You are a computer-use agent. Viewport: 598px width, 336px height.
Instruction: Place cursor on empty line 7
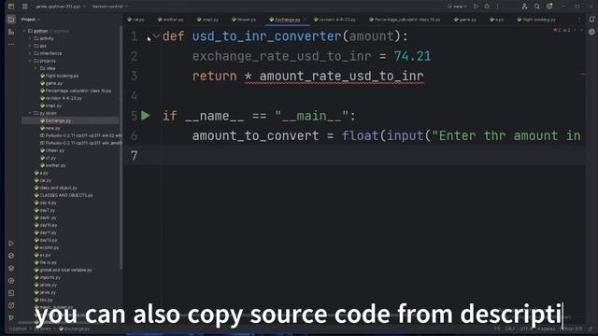tap(355, 156)
